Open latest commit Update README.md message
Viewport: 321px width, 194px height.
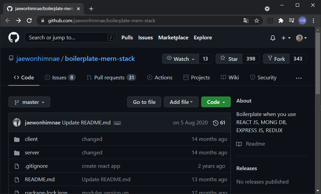[86, 123]
